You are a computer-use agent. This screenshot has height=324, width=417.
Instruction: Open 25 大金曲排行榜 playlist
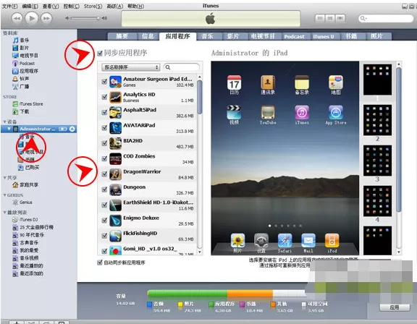coord(33,227)
